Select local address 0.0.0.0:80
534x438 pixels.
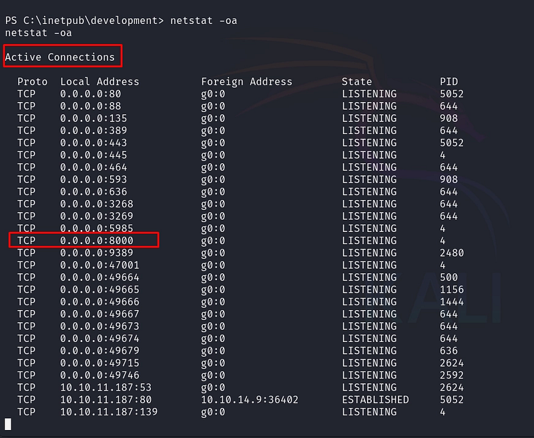tap(91, 94)
